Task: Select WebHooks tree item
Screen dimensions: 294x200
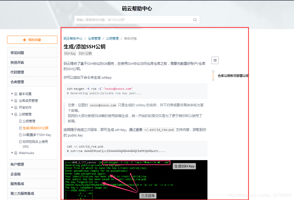Action: (26, 153)
